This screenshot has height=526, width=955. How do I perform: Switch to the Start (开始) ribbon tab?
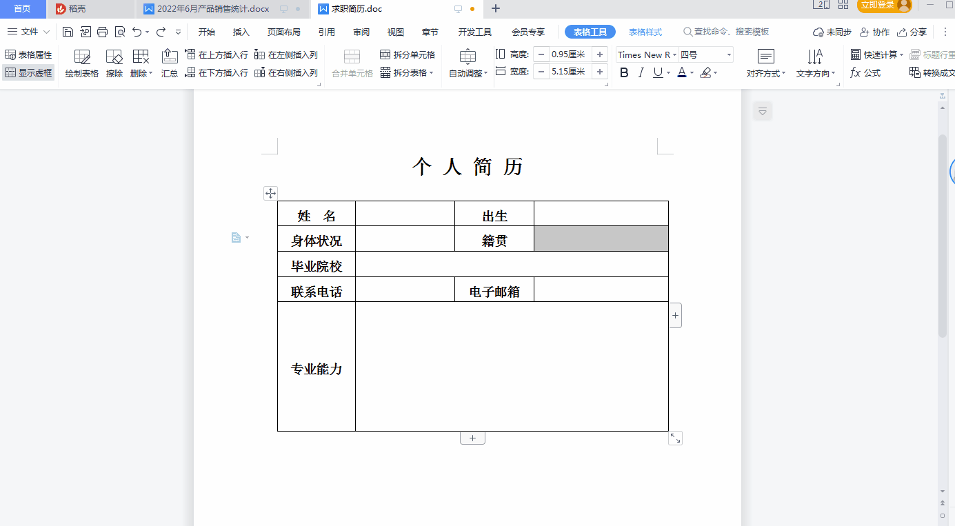207,32
